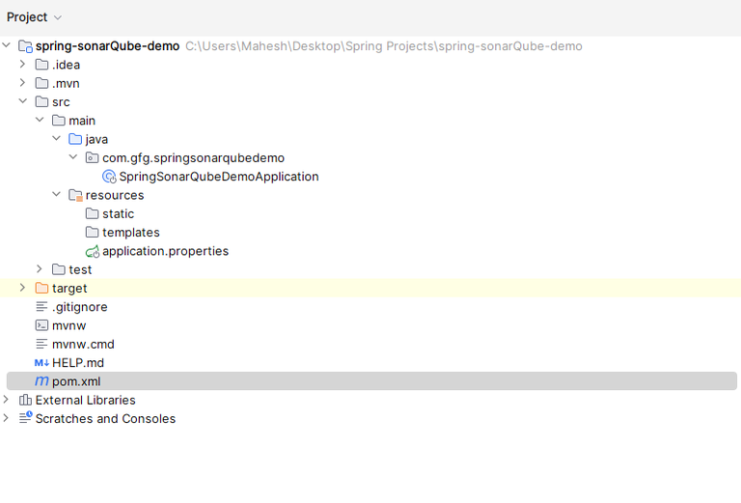
Task: Click the resources folder icon
Action: (75, 195)
